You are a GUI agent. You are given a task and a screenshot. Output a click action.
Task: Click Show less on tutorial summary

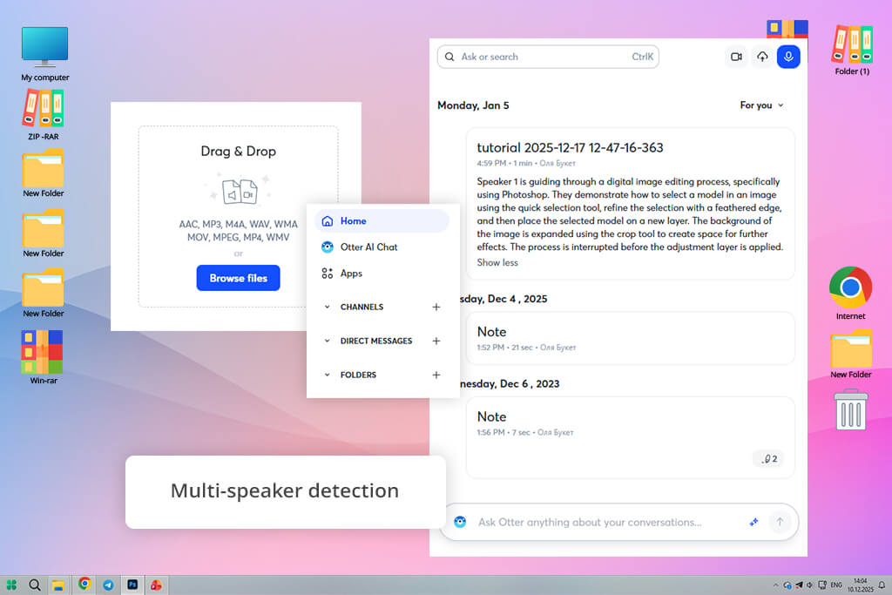pyautogui.click(x=497, y=263)
